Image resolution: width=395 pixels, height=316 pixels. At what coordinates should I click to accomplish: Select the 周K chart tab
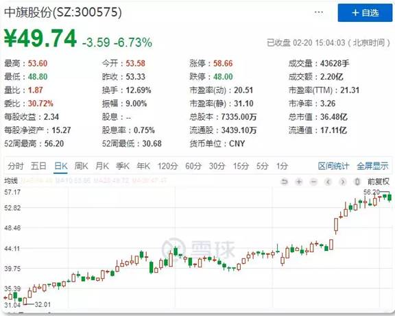pyautogui.click(x=81, y=166)
